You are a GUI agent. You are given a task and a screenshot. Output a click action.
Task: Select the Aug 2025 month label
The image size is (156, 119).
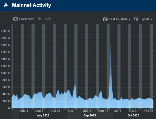pyautogui.click(x=43, y=115)
